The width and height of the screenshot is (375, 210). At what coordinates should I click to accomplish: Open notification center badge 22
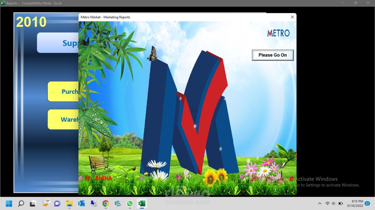[367, 203]
